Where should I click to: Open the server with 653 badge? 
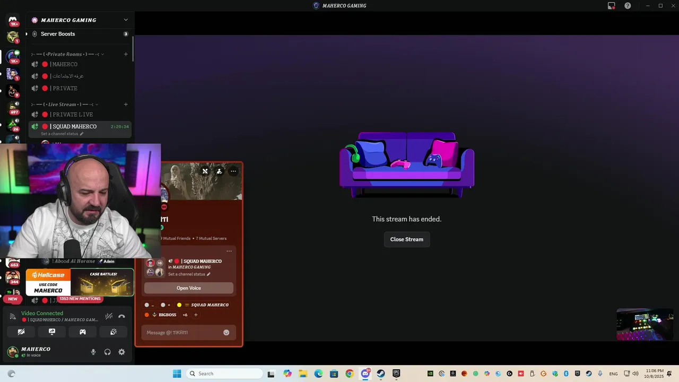coord(13,262)
